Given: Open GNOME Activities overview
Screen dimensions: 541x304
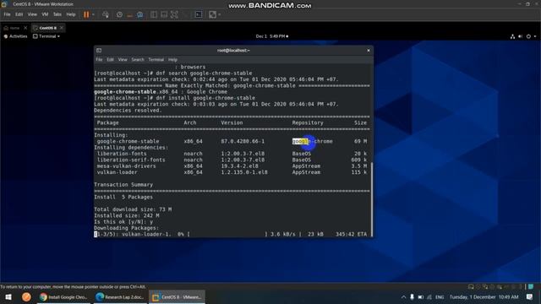Looking at the screenshot, I should [x=15, y=36].
